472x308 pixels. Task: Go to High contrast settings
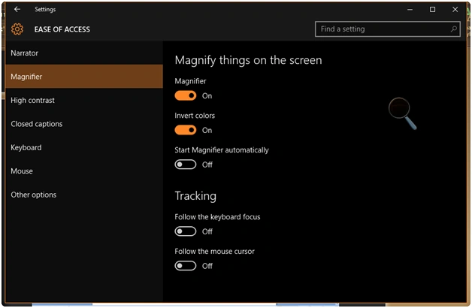[84, 100]
